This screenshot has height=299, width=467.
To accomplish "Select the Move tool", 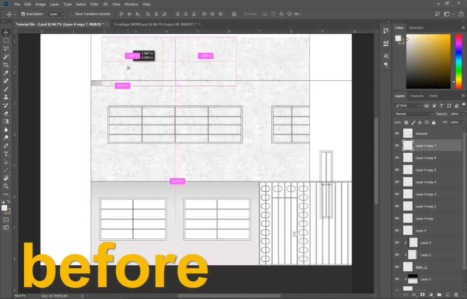I will coord(6,32).
